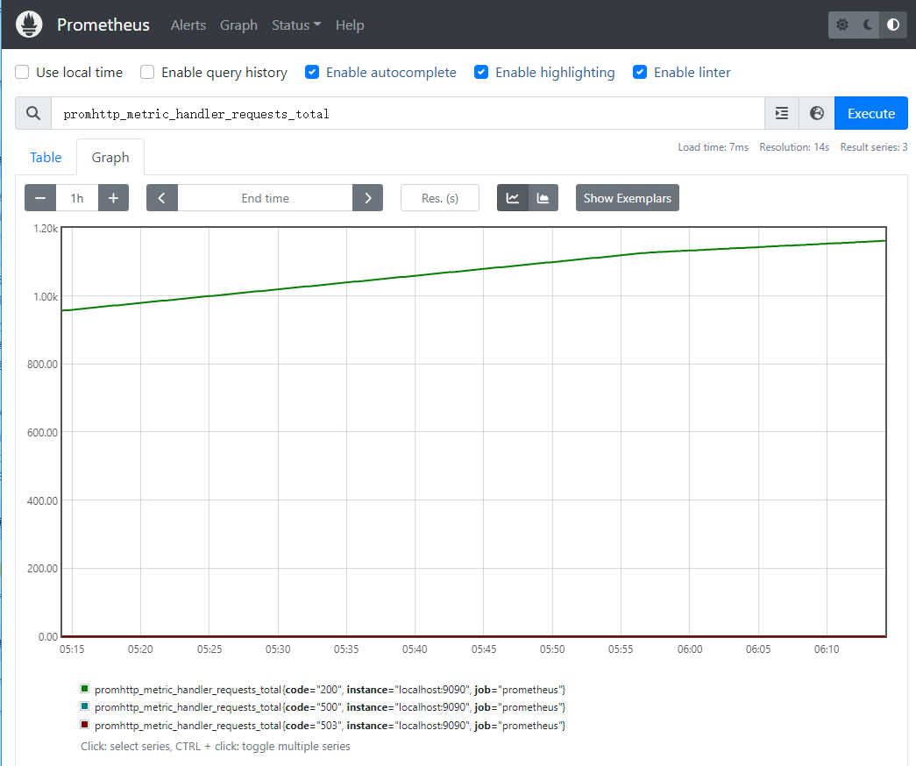Show the stacked area graph
Screen dimensions: 916x766
[543, 198]
